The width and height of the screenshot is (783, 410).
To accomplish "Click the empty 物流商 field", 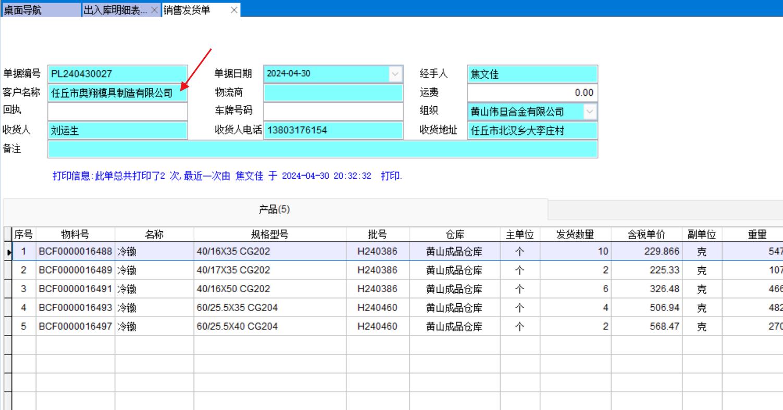I will pos(333,93).
